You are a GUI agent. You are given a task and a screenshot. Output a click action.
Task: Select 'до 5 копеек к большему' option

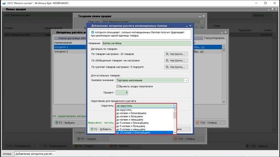[x=144, y=126]
